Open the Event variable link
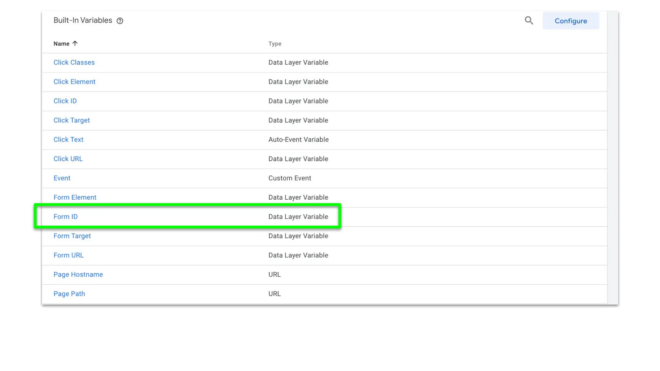Viewport: 660px width, 371px height. tap(62, 178)
